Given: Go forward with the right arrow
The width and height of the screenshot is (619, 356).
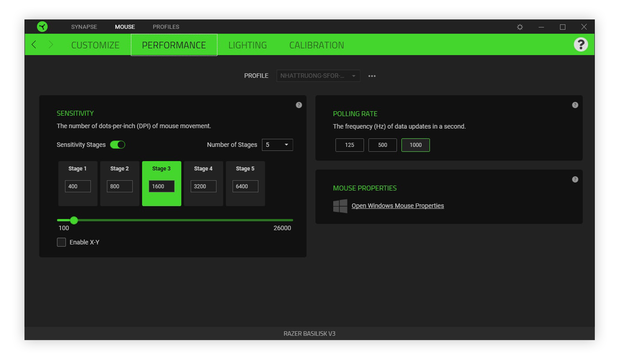Looking at the screenshot, I should [51, 44].
